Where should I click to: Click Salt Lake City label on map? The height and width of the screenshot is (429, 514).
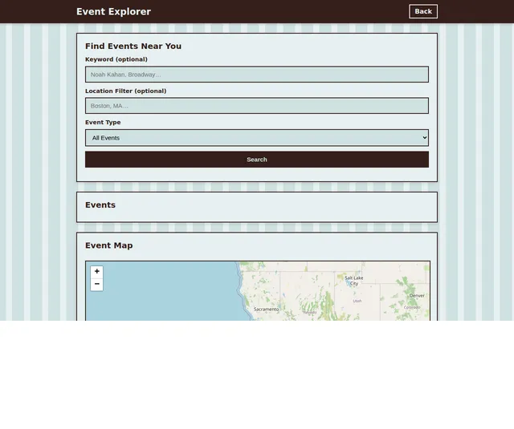coord(353,281)
